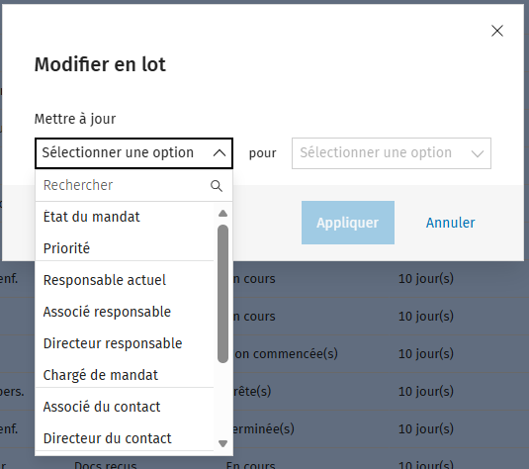Click the Appliquer button
Image resolution: width=529 pixels, height=469 pixels.
pyautogui.click(x=348, y=223)
